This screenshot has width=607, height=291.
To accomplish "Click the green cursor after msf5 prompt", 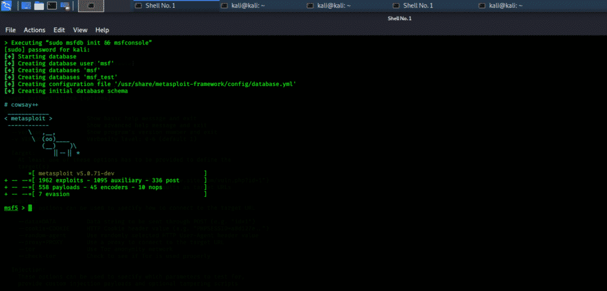I will coord(30,208).
